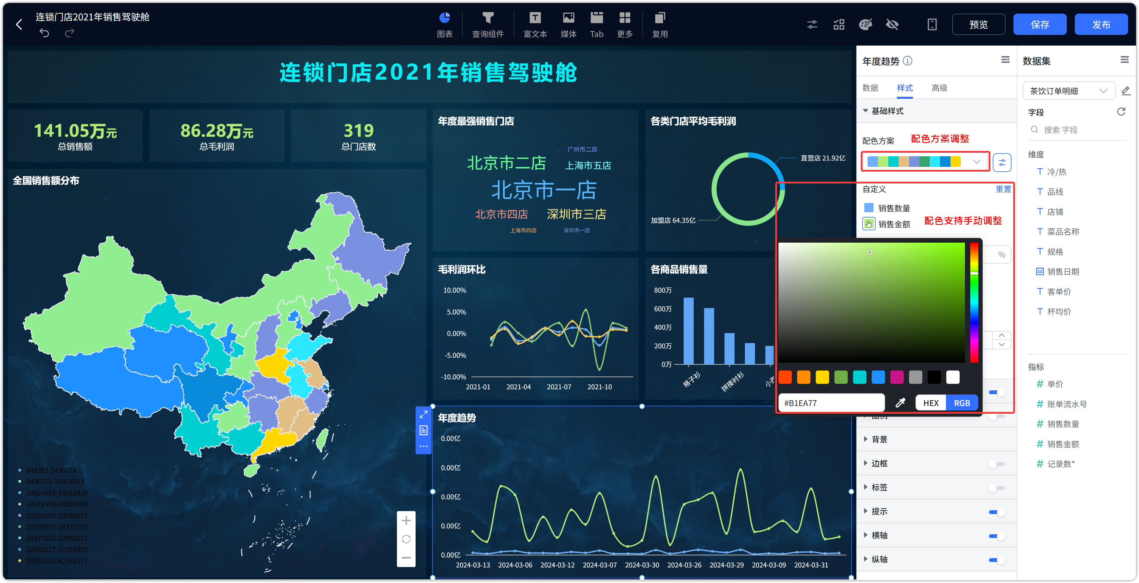Image resolution: width=1139 pixels, height=583 pixels.
Task: Click the 发布 publish button
Action: point(1101,24)
